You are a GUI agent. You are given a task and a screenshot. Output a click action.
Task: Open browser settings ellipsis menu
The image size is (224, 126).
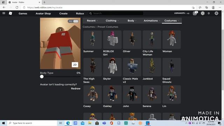(220, 7)
